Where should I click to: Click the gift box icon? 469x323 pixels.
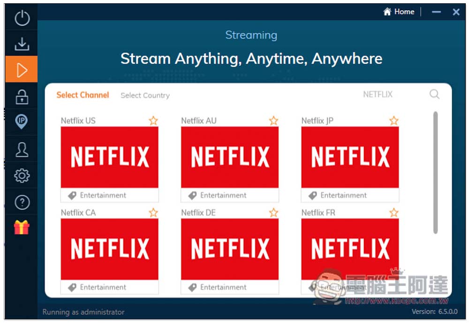point(22,227)
